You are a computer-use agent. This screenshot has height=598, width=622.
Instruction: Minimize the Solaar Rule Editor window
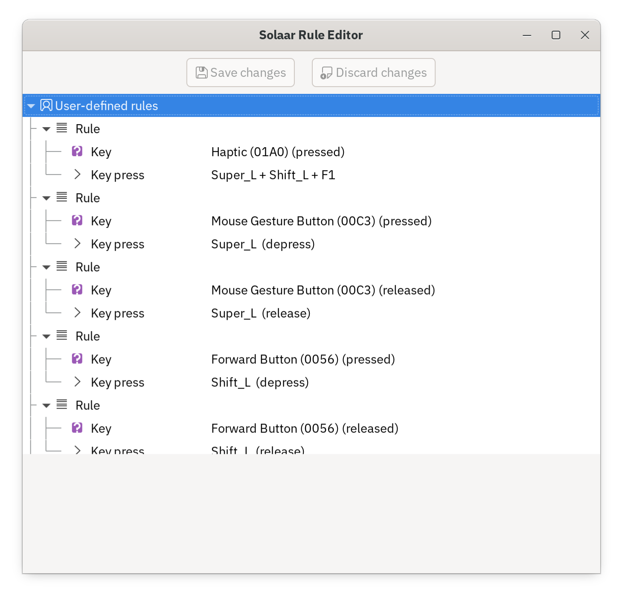[527, 35]
